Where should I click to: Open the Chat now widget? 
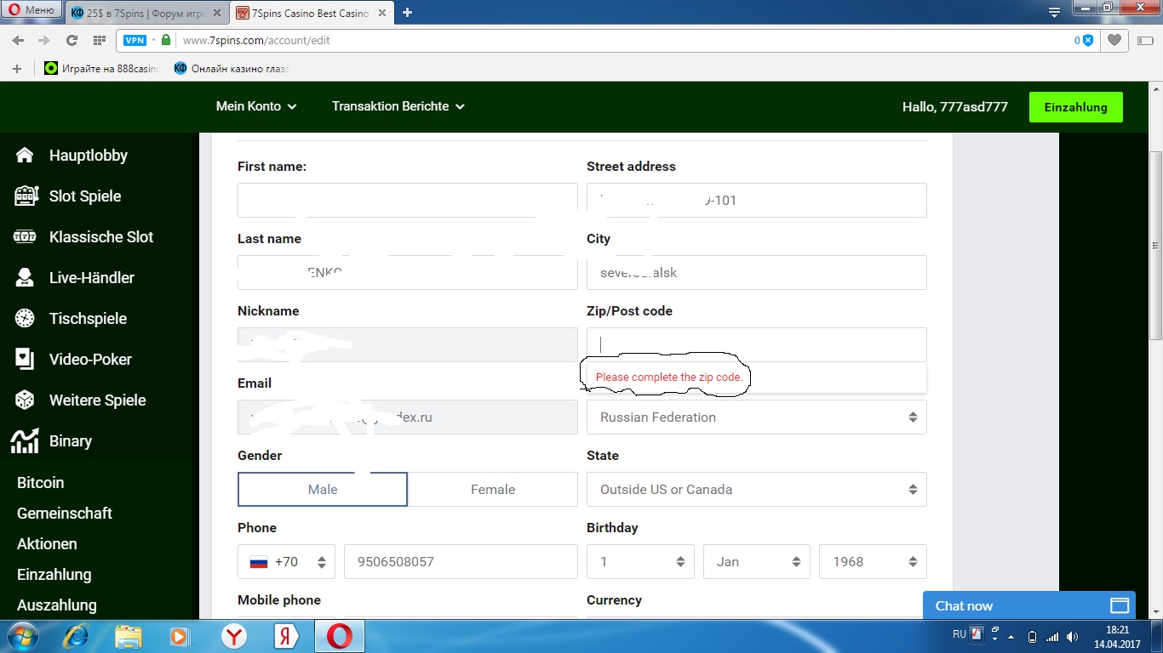point(1028,606)
